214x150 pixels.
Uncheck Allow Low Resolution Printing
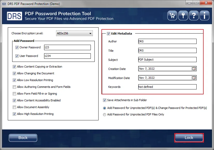click(14, 80)
